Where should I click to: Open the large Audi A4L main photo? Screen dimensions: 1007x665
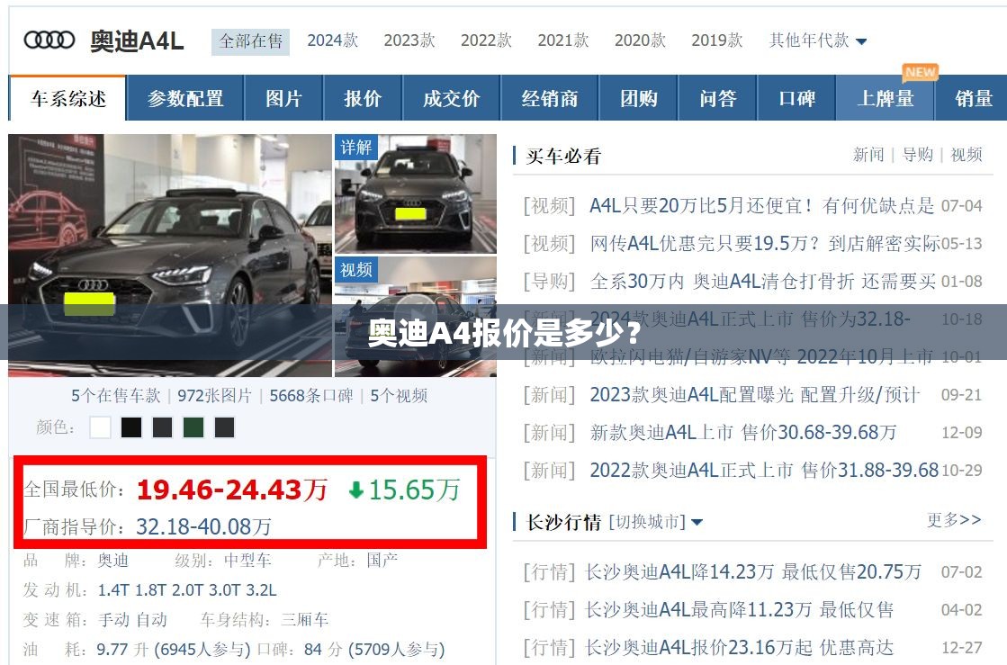click(x=170, y=255)
